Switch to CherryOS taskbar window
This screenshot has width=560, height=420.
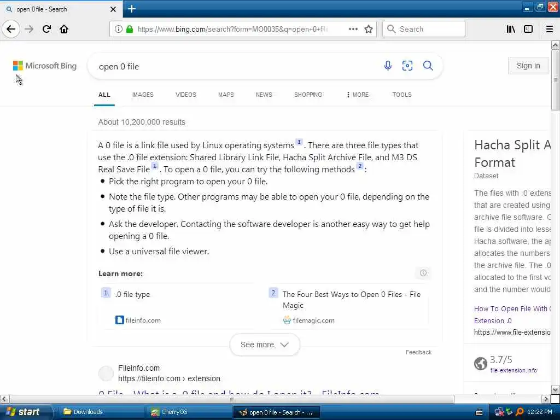pyautogui.click(x=189, y=412)
